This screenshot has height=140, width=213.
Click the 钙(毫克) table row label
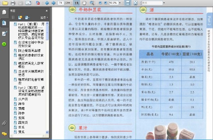point(147,107)
